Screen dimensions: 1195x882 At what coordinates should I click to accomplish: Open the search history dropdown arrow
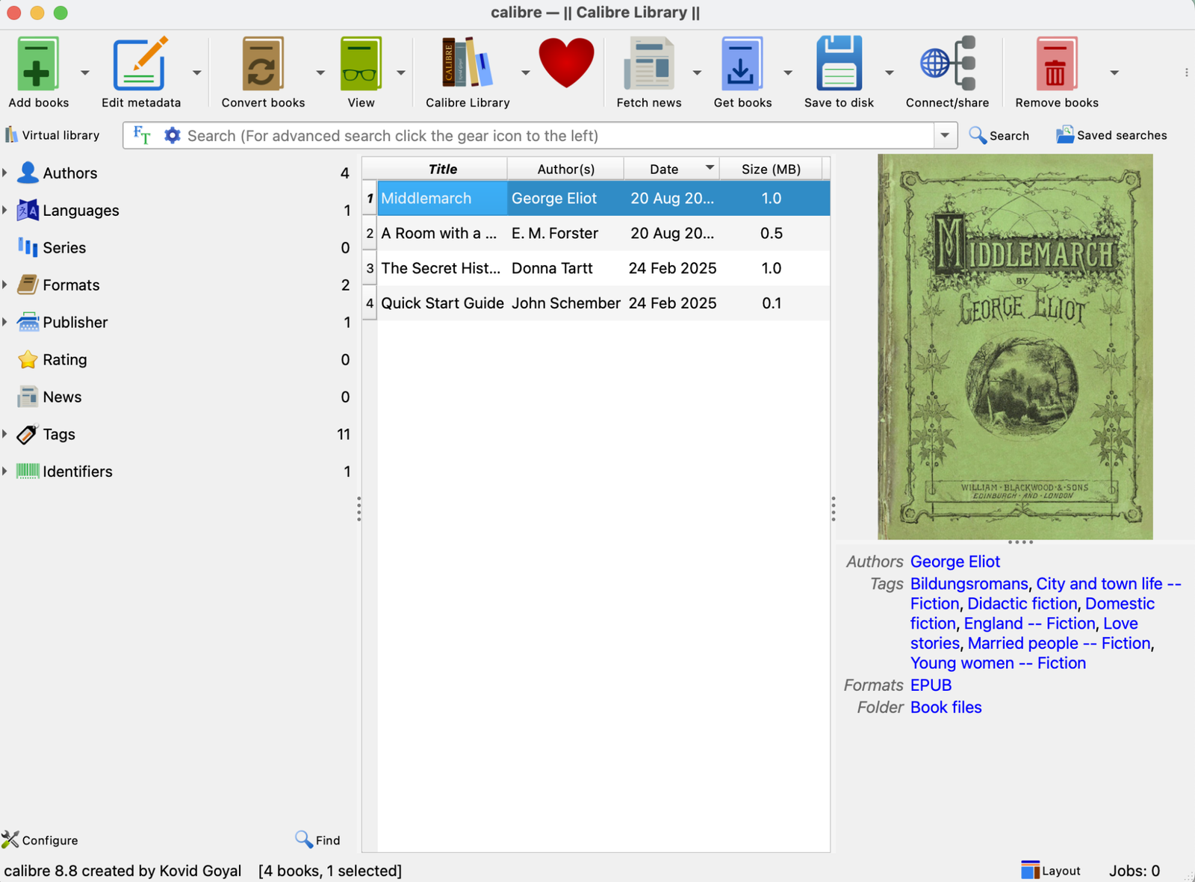pyautogui.click(x=944, y=135)
